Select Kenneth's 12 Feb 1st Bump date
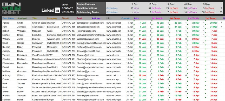 (178, 99)
